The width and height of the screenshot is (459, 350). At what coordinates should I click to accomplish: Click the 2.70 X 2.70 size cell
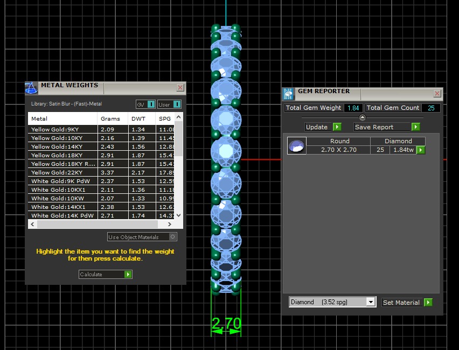339,150
